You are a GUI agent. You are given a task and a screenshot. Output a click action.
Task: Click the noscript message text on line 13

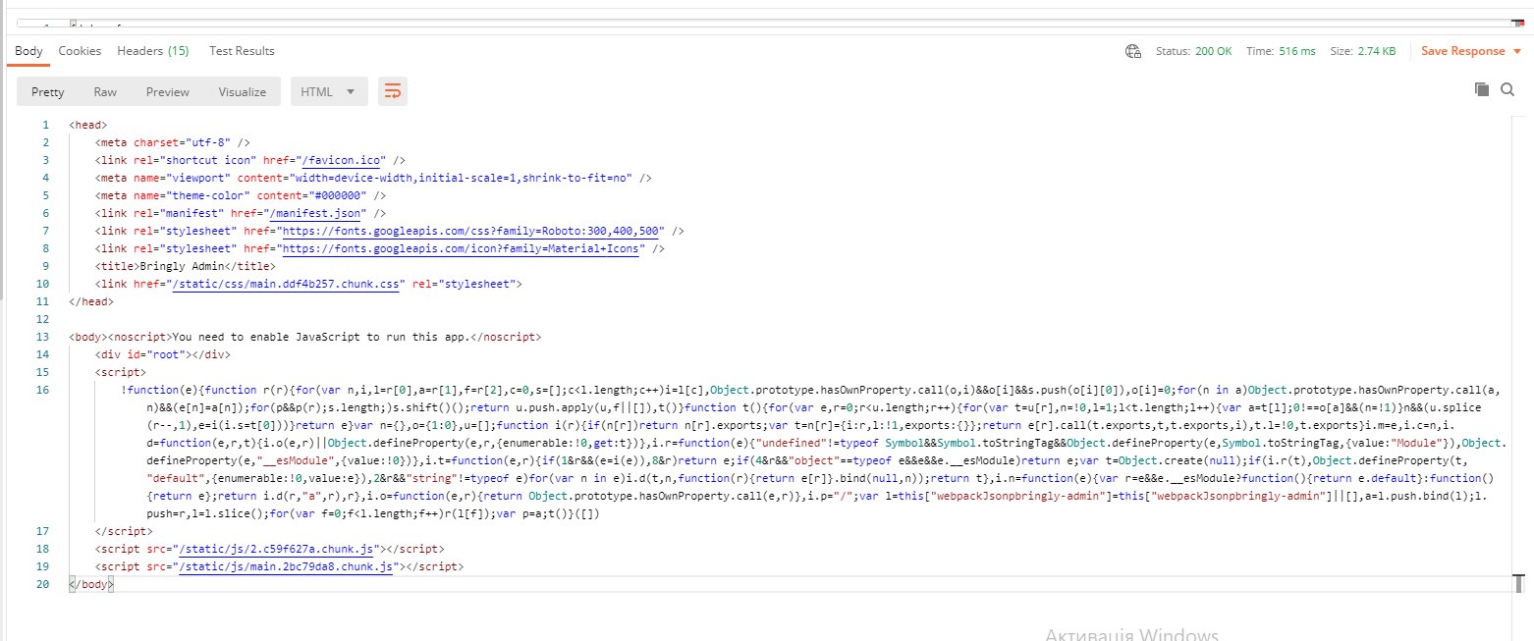pyautogui.click(x=322, y=337)
